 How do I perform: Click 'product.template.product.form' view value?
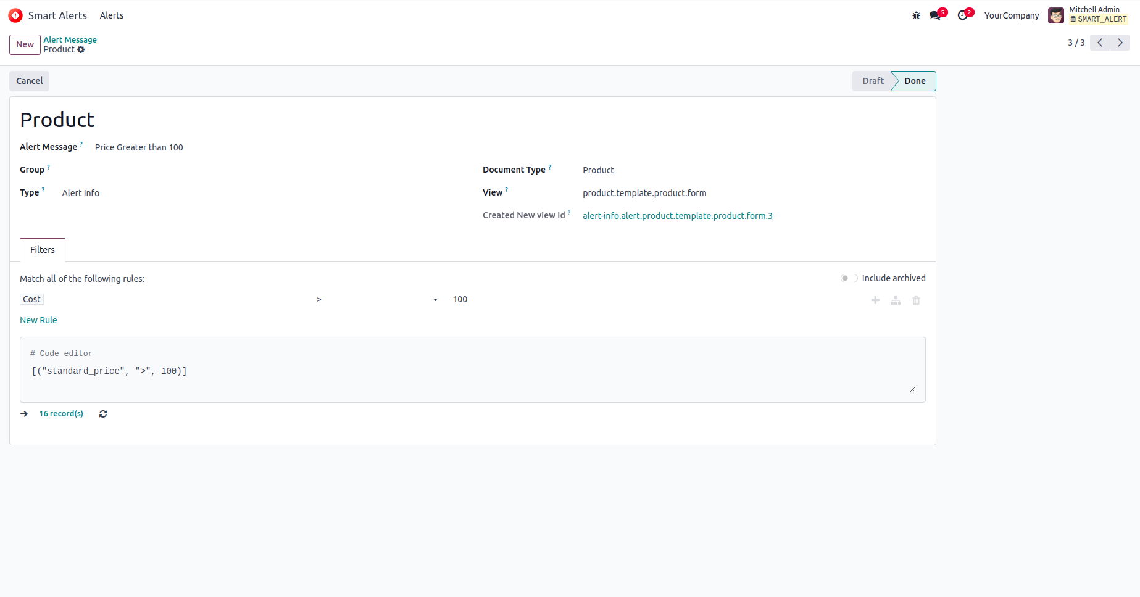[x=644, y=193]
